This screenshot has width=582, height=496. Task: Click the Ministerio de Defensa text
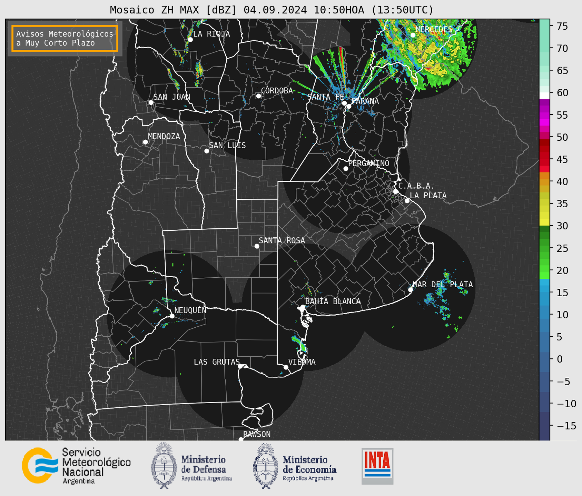[206, 468]
